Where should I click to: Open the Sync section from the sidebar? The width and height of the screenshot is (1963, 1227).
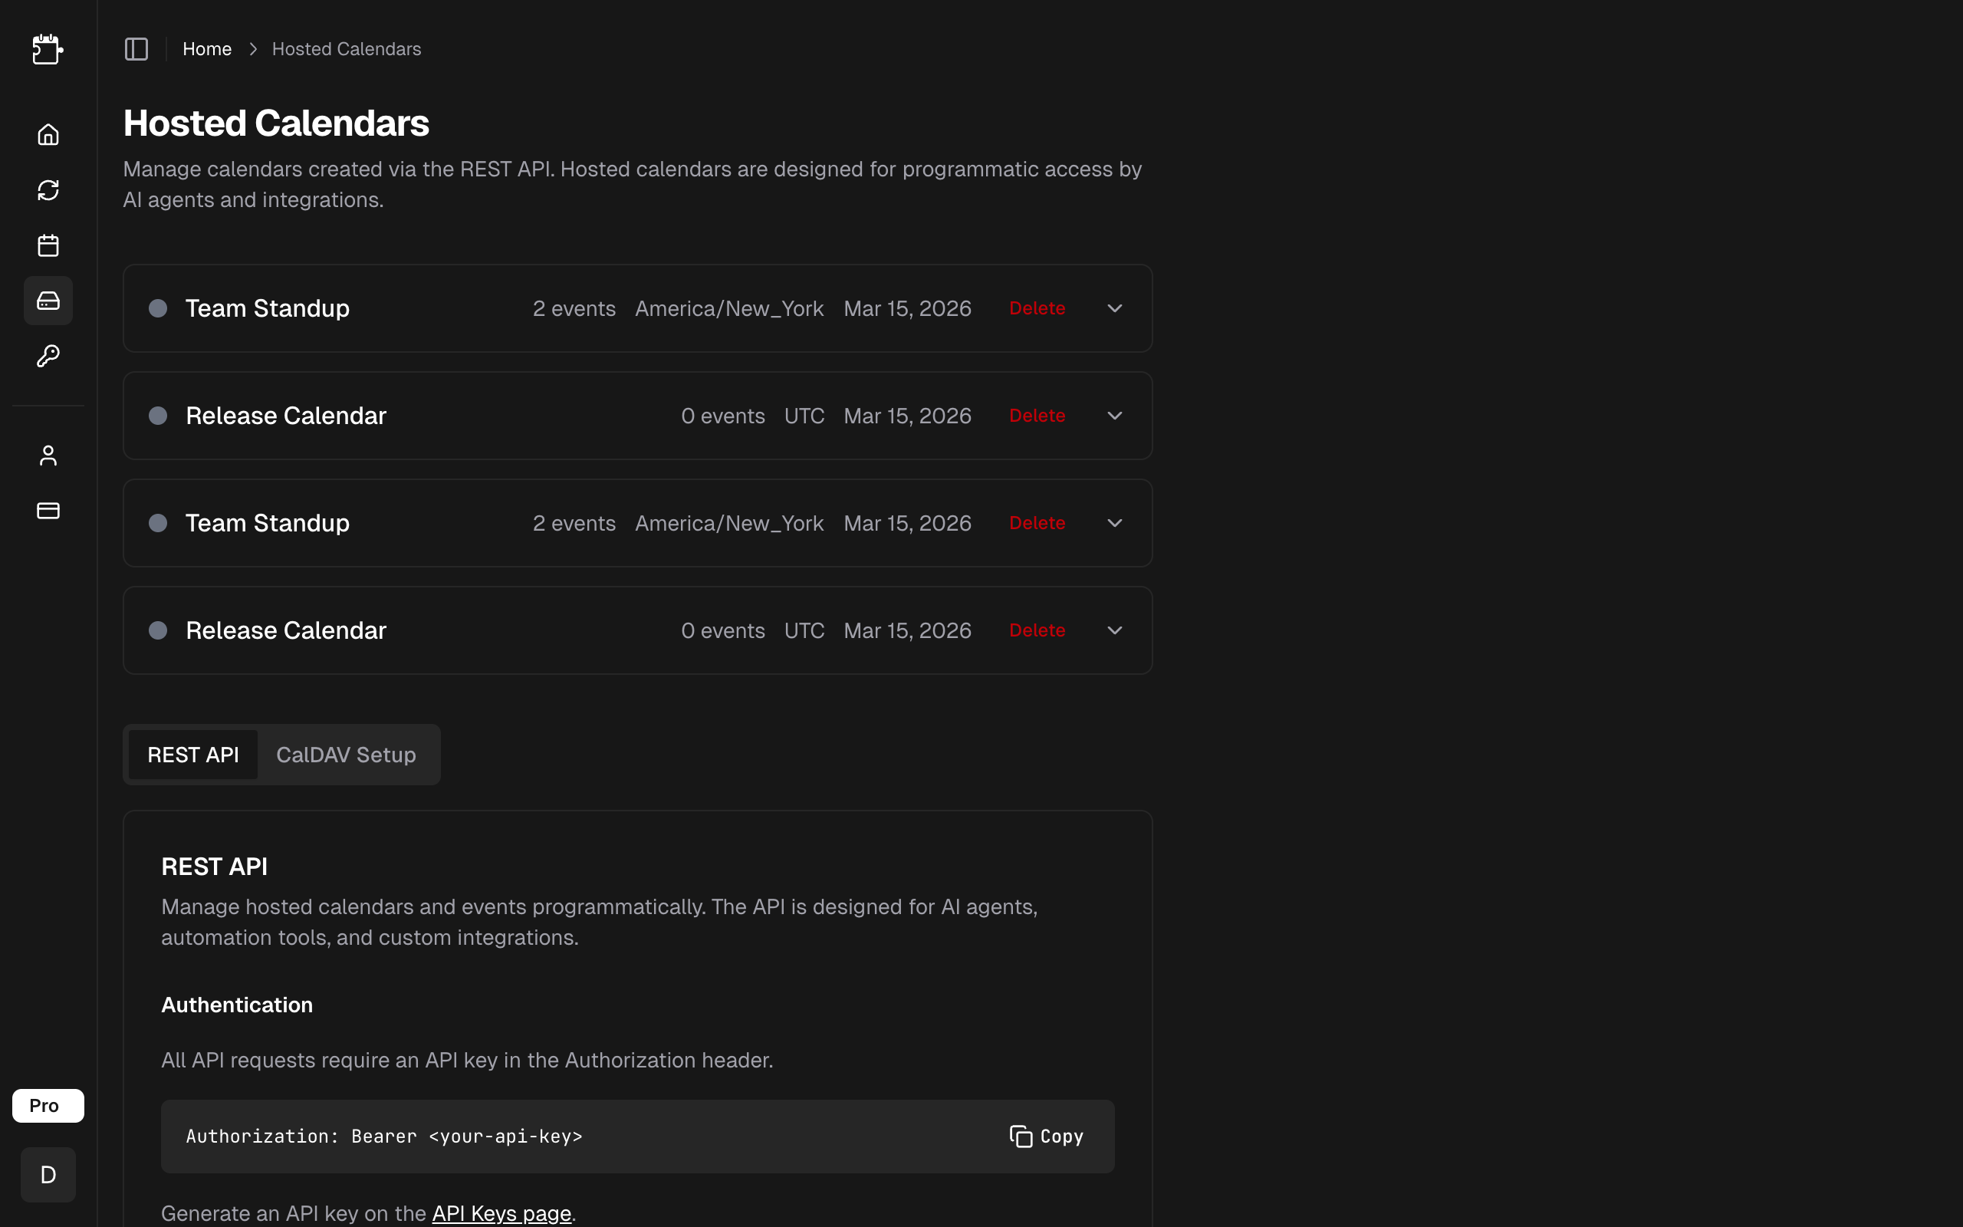coord(48,189)
